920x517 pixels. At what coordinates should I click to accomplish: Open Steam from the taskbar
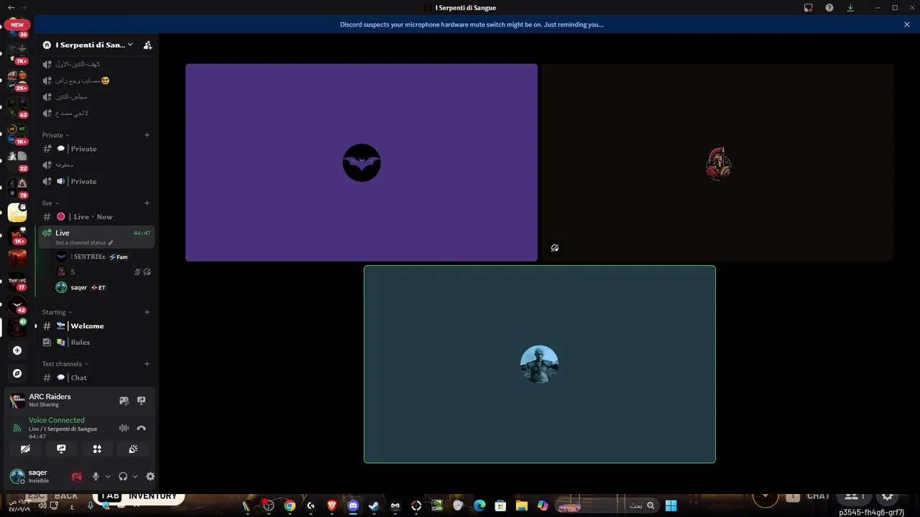coord(374,506)
